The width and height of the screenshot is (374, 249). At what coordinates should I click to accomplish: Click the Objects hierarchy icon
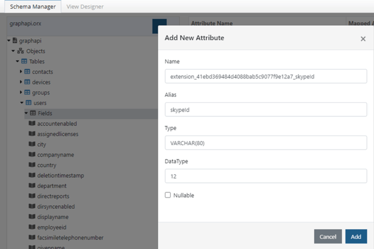(20, 51)
